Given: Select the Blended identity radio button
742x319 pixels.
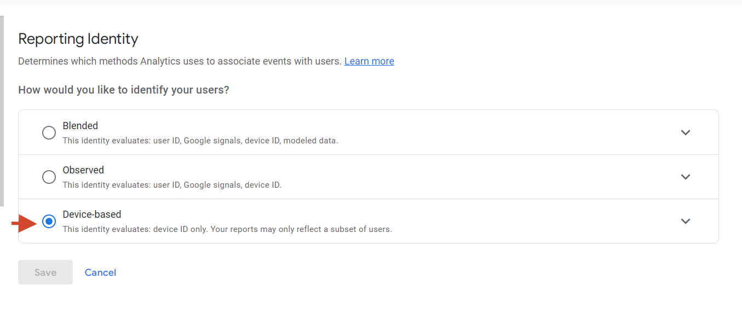Looking at the screenshot, I should (x=49, y=132).
